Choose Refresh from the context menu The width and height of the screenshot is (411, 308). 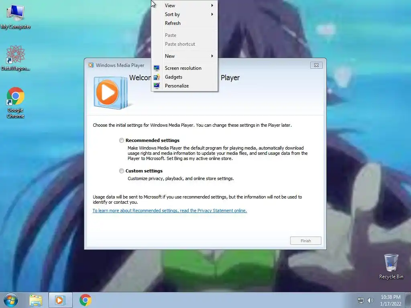(x=185, y=23)
